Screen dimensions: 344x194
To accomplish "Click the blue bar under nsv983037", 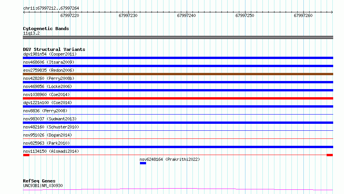I will click(x=178, y=123).
